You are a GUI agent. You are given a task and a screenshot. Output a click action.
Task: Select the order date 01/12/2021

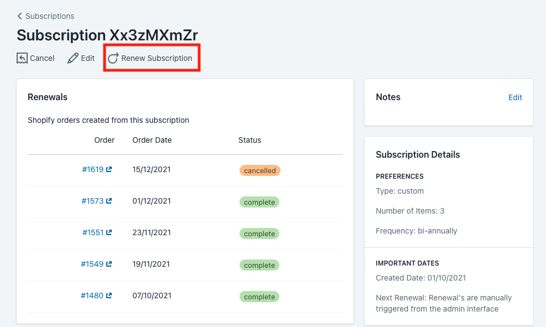pos(152,201)
